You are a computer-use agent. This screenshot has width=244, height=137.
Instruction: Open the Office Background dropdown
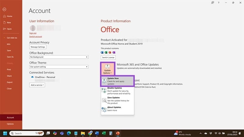[59, 57]
